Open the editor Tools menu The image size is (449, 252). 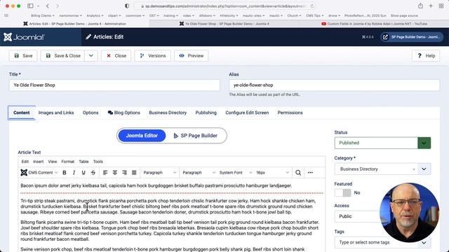pyautogui.click(x=98, y=162)
